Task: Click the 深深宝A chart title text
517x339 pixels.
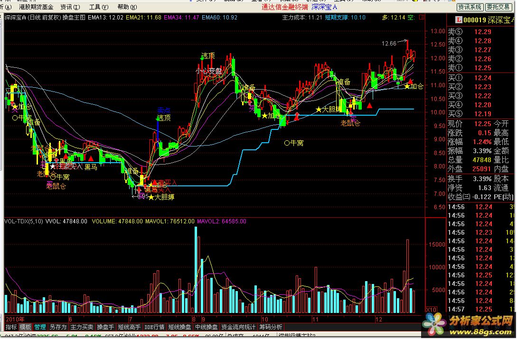Action: [15, 18]
